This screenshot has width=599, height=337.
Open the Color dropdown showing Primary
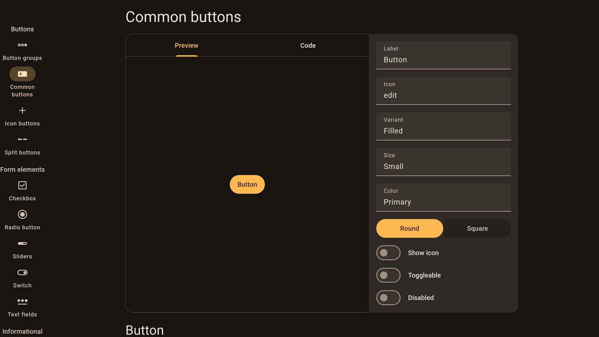[443, 198]
